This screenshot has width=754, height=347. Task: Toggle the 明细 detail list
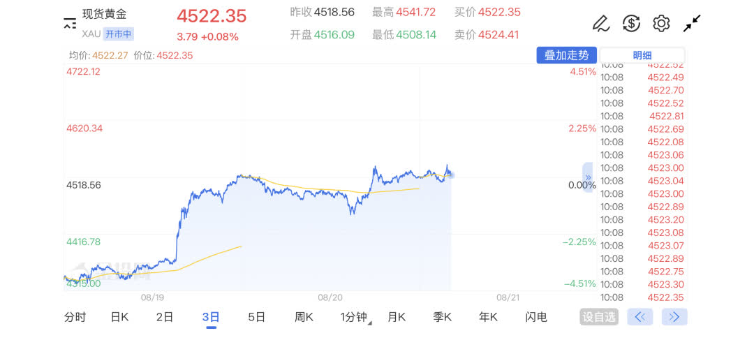tap(642, 55)
